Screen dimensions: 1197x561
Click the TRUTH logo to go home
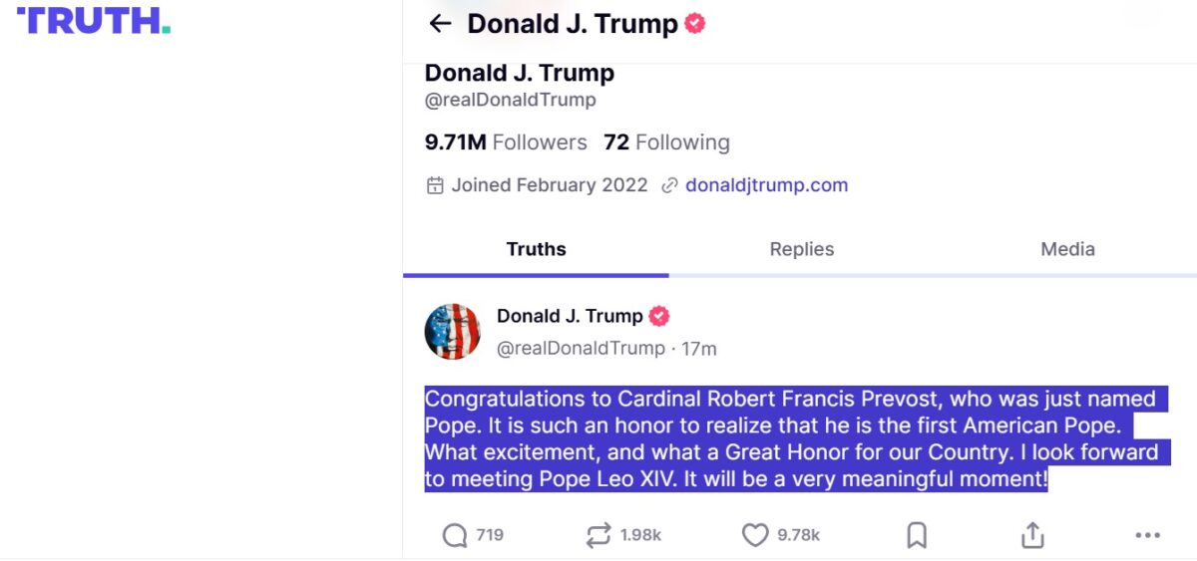tap(93, 20)
